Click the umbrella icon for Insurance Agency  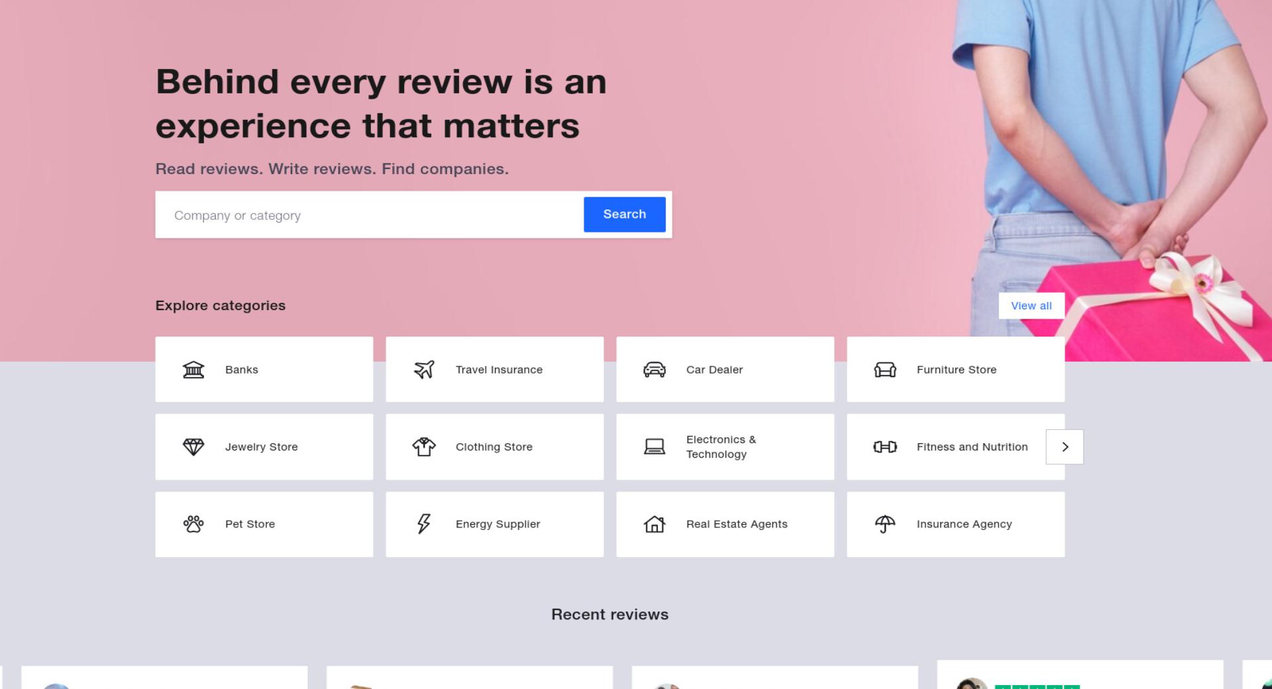885,524
